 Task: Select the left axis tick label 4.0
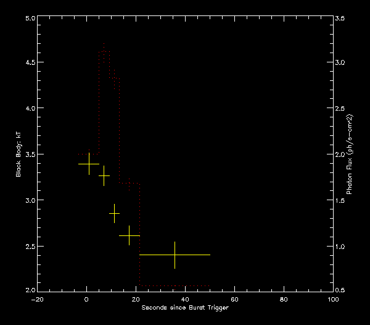coord(28,108)
